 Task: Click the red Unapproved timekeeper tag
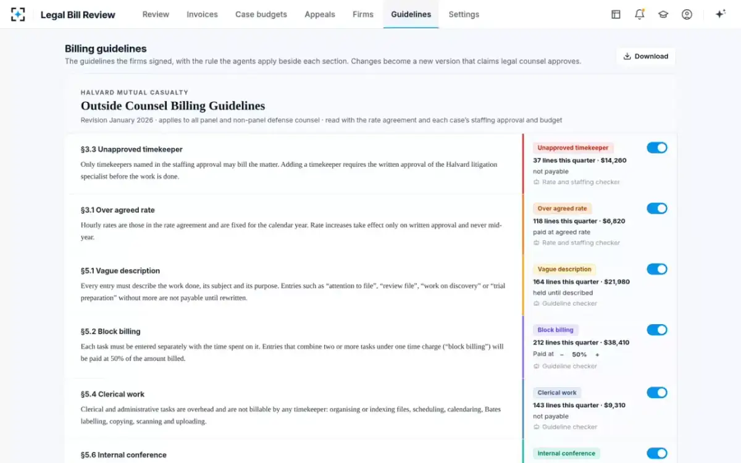pos(573,148)
